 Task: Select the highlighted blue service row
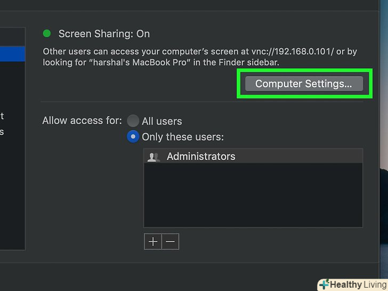pyautogui.click(x=12, y=53)
